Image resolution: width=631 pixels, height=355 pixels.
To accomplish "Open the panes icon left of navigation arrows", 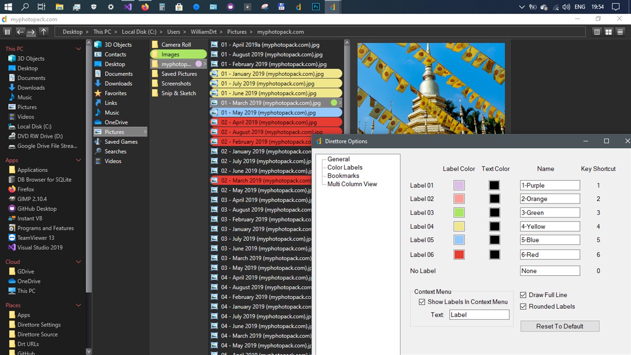I will [7, 32].
